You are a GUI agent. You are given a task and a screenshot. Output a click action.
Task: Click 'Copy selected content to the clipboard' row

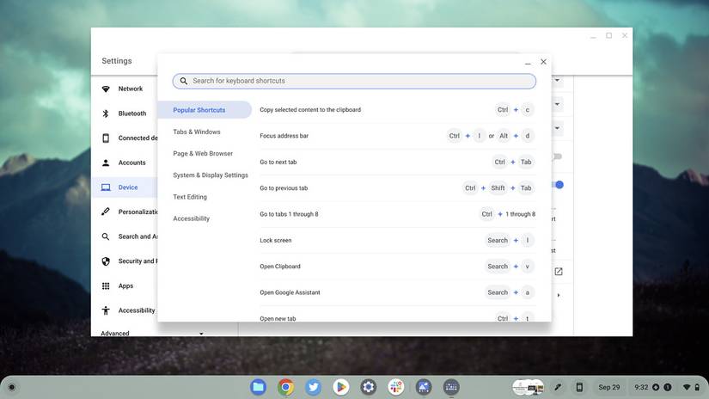pos(397,110)
